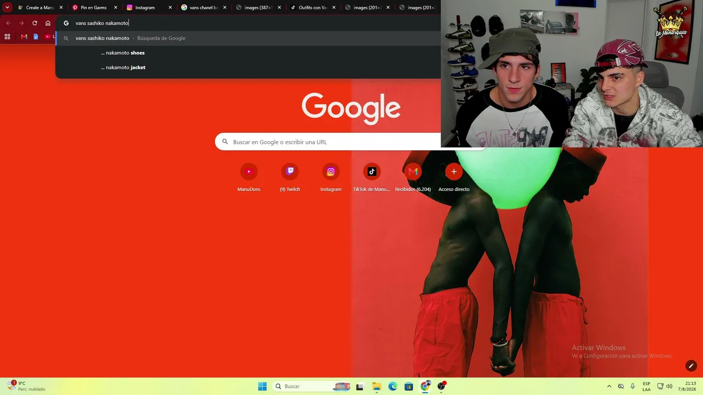
Task: Open the browser home page button
Action: pos(48,23)
